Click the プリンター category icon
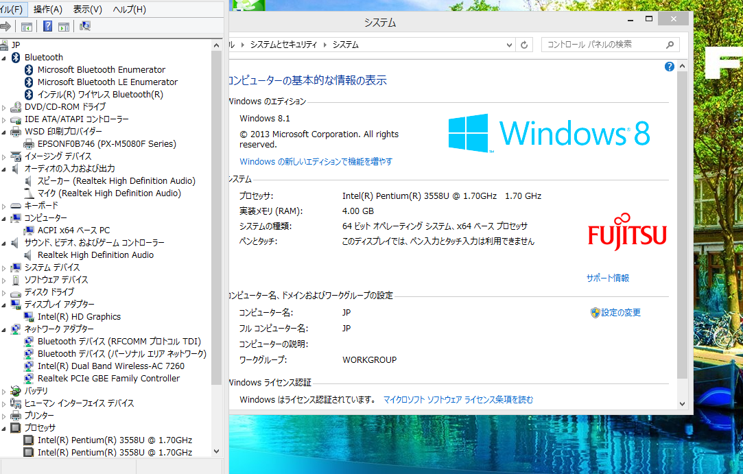Image resolution: width=743 pixels, height=474 pixels. (x=16, y=416)
